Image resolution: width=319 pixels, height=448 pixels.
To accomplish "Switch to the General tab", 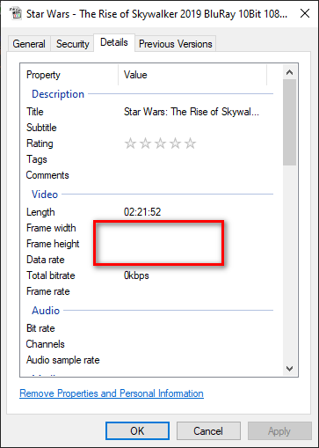I will coord(29,44).
